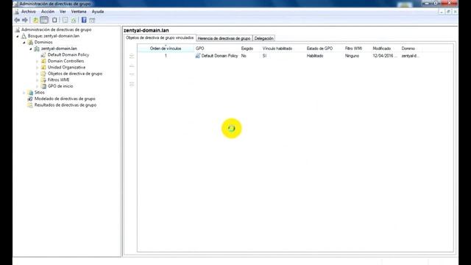Screen dimensions: 471x265
Task: Click the new window toolbar icon
Action: (x=54, y=20)
